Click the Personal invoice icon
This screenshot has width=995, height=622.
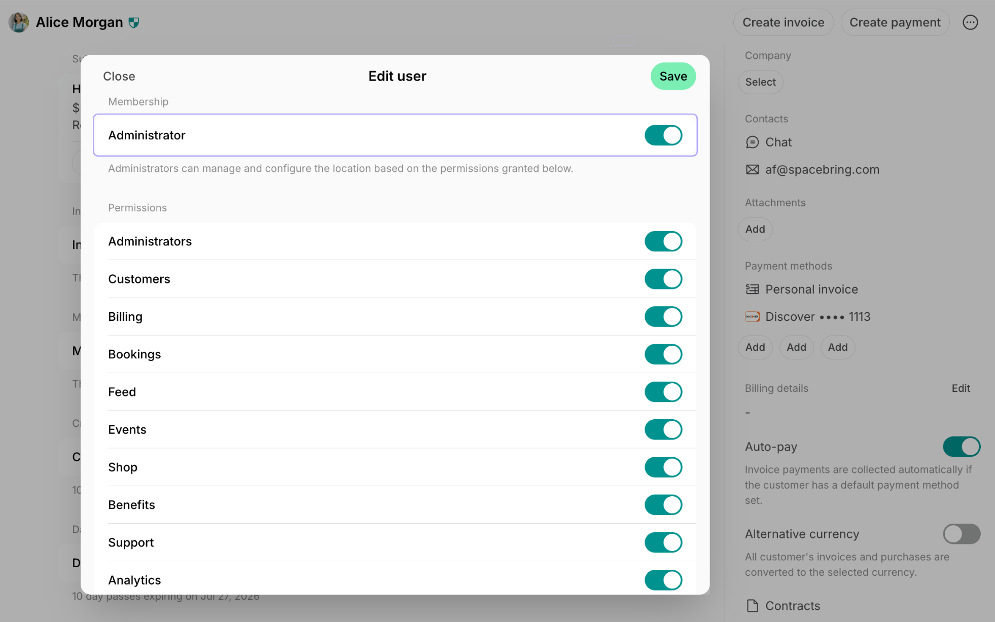point(752,289)
